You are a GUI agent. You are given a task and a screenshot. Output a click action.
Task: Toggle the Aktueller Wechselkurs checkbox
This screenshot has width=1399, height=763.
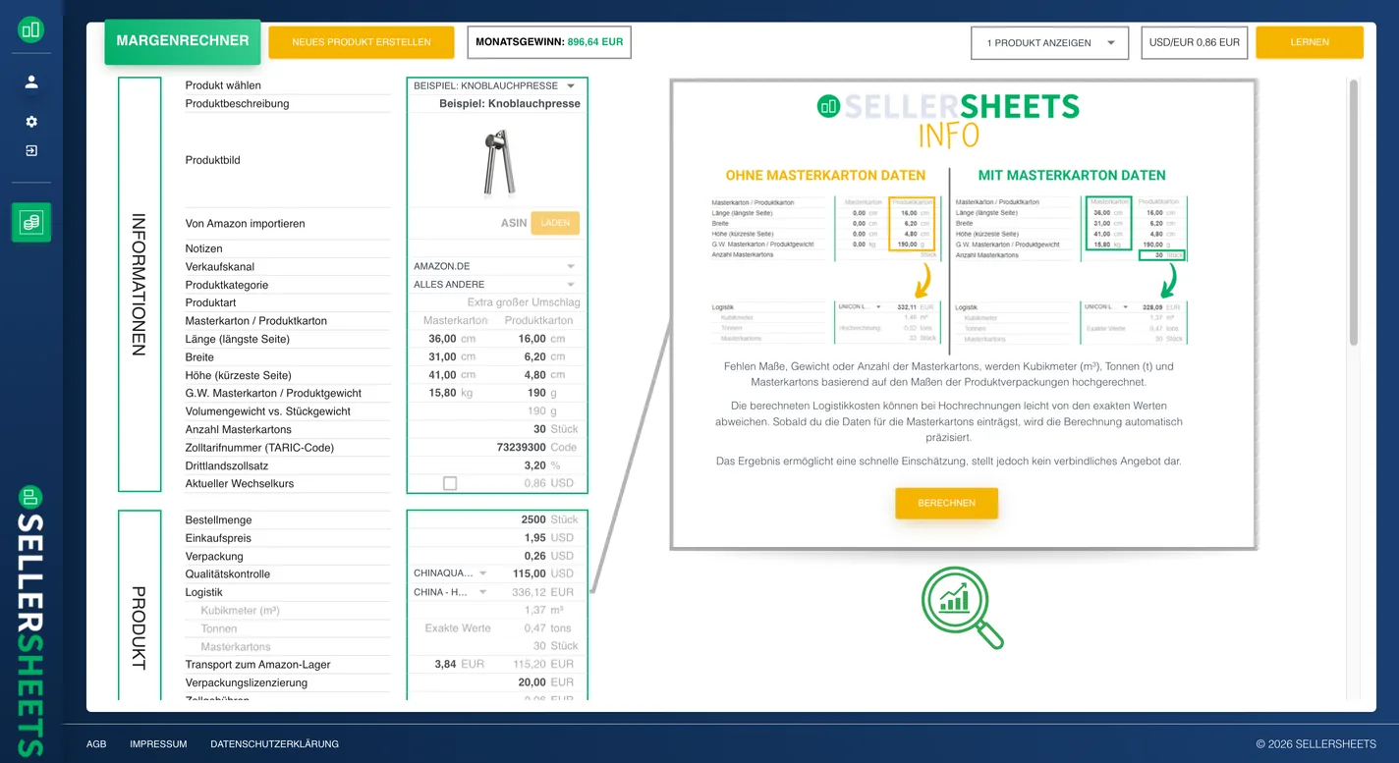point(450,483)
